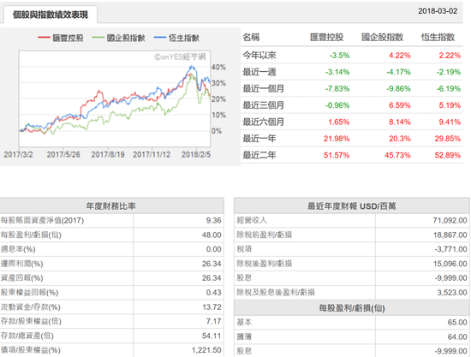
Task: Click the -3.5% year-to-date value
Action: pyautogui.click(x=339, y=56)
